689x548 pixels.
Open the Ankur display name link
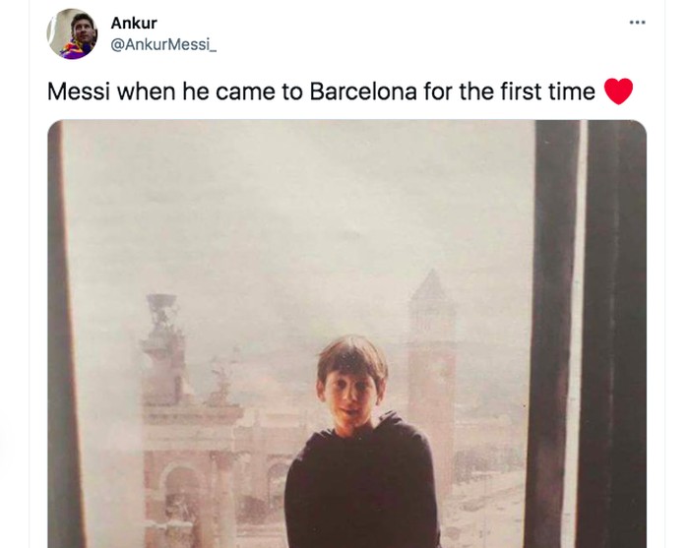134,23
